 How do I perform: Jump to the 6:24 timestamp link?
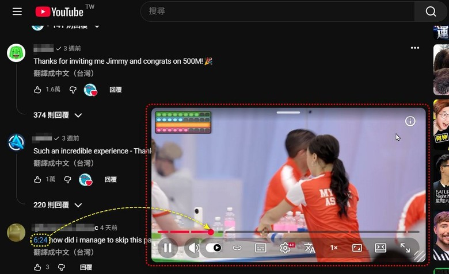click(x=40, y=240)
